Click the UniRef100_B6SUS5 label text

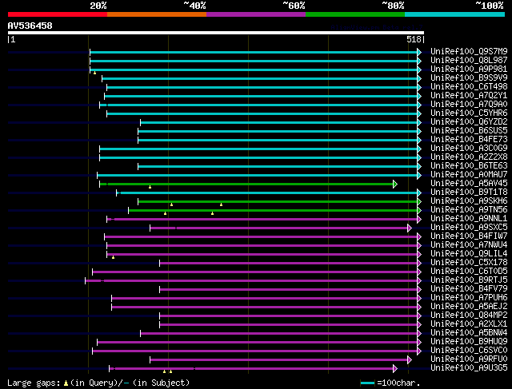(x=469, y=131)
